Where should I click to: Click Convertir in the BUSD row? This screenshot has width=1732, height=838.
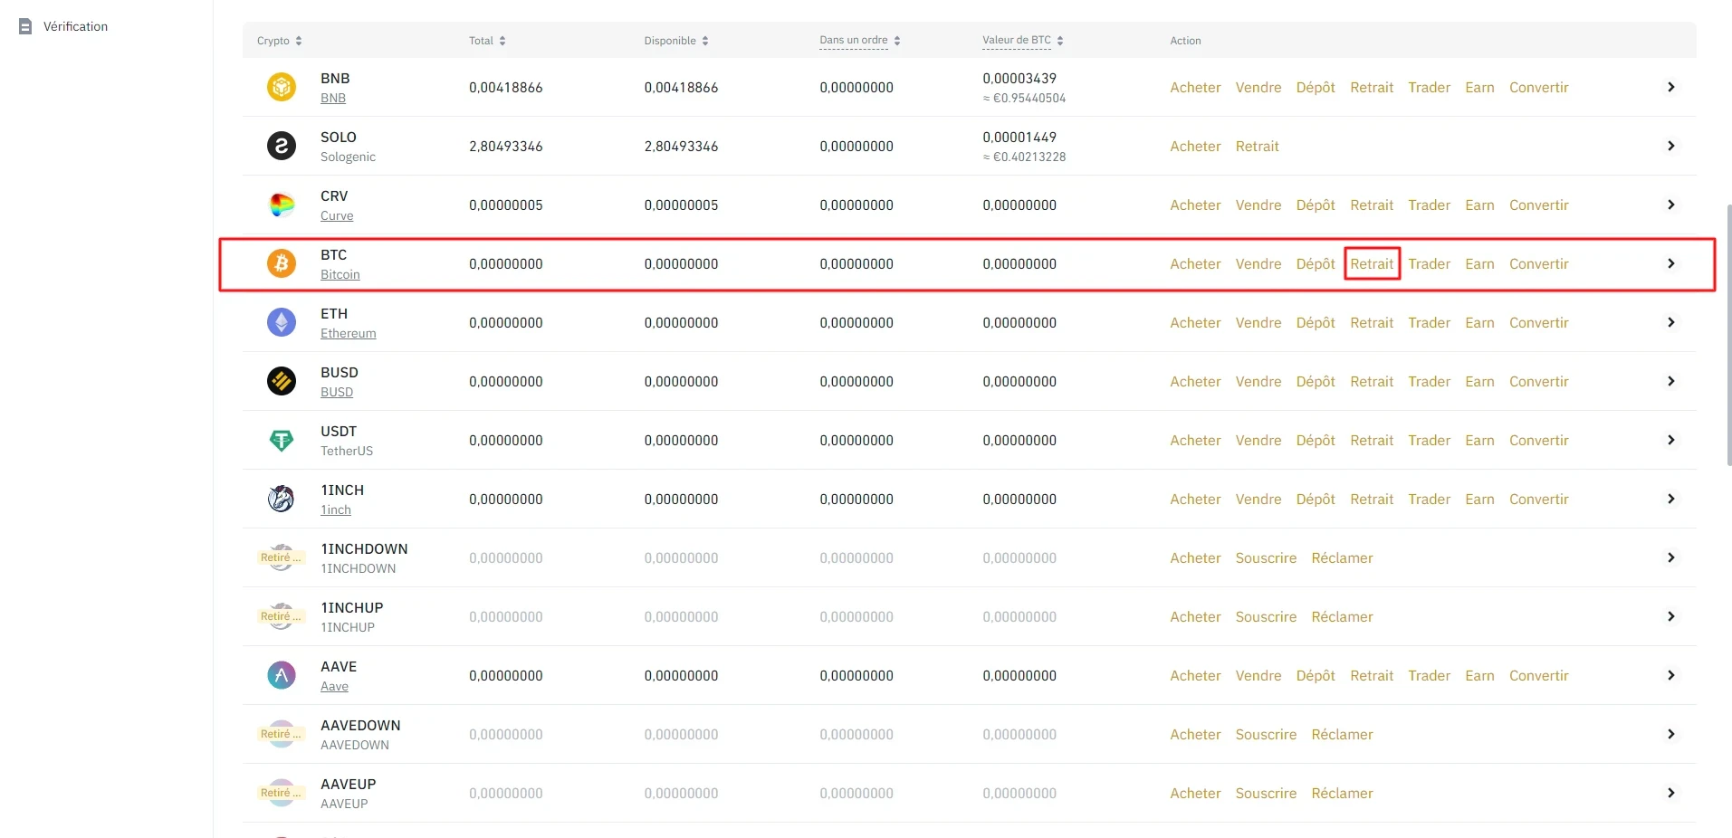[x=1538, y=381]
